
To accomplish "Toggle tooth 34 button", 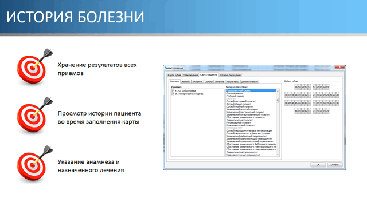I will click(324, 103).
